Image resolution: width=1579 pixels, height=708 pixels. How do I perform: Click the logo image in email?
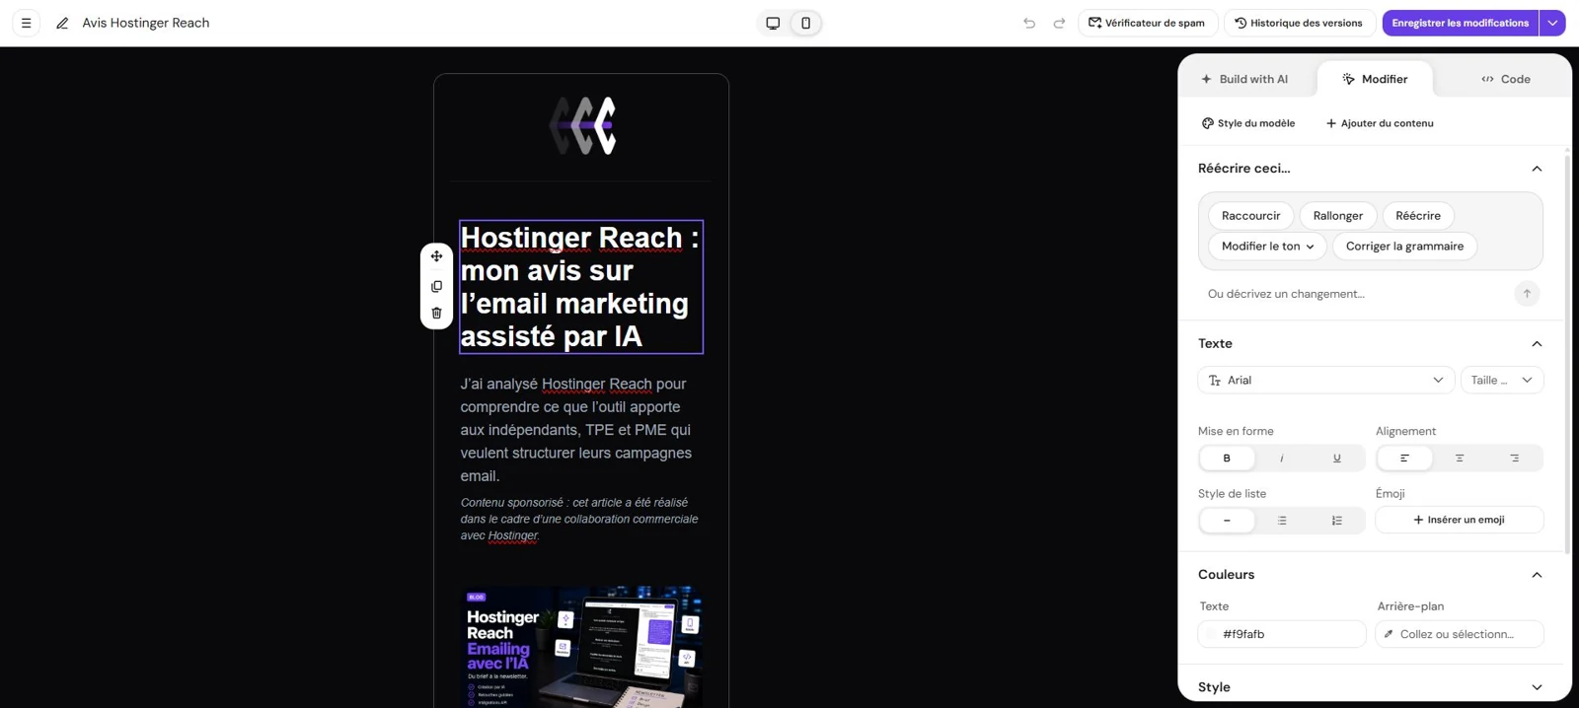pyautogui.click(x=582, y=125)
